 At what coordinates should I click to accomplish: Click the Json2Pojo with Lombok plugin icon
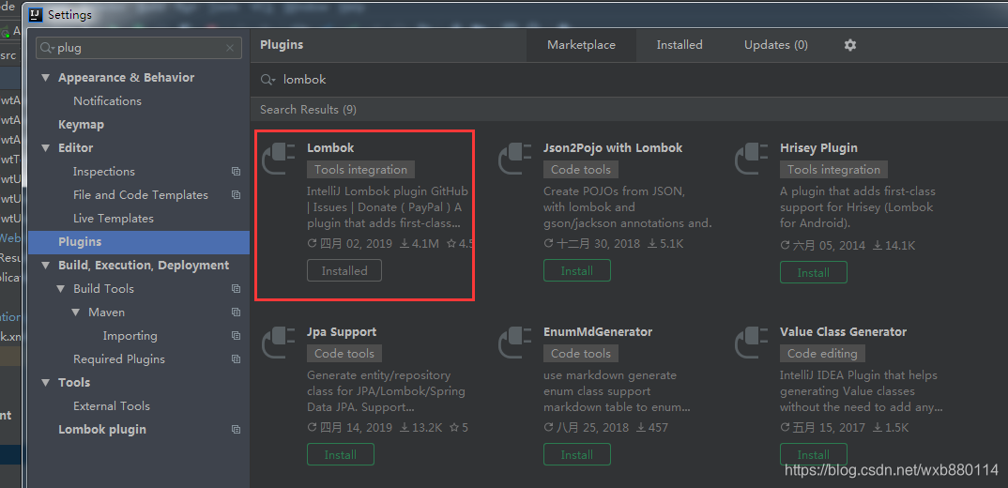pos(515,159)
